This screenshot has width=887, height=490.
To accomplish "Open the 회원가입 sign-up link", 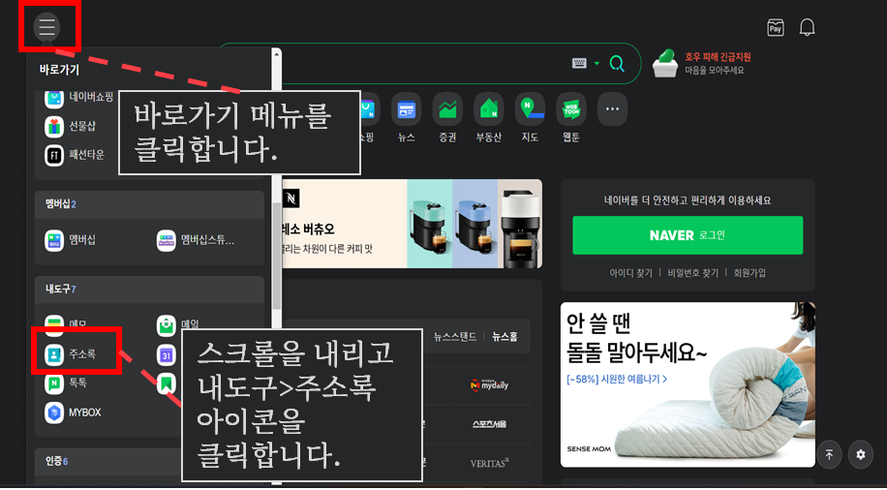I will point(749,273).
